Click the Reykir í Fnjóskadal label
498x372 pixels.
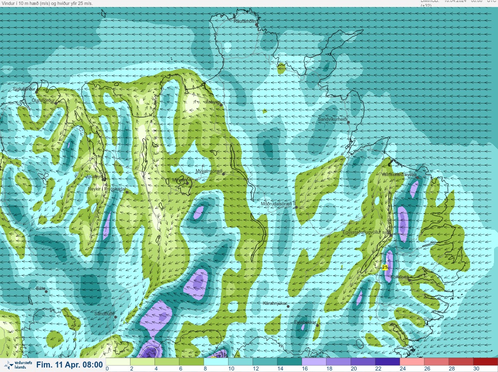pos(107,189)
